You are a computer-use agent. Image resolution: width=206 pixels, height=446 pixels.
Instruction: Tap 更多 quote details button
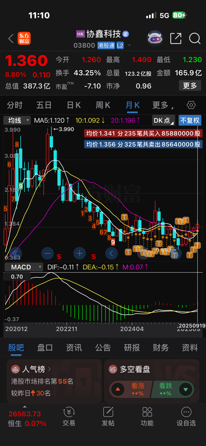[x=190, y=86]
